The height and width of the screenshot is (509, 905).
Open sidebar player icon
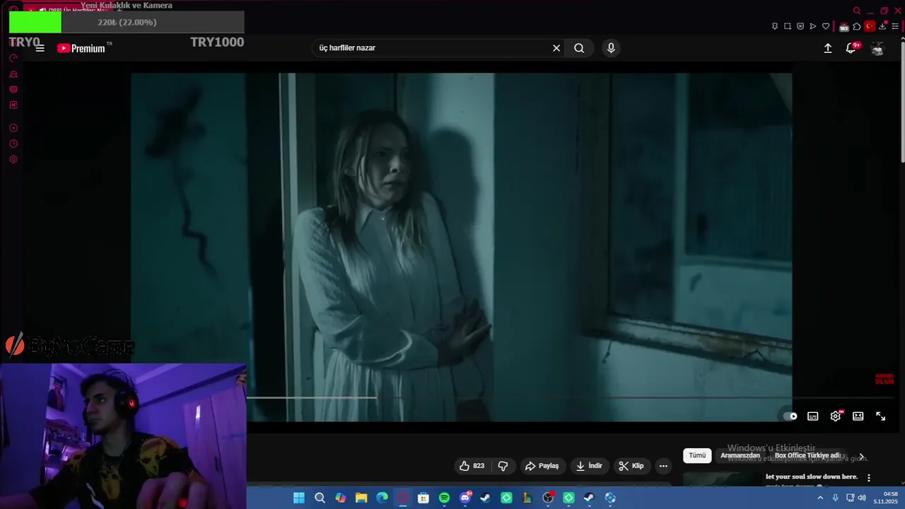[13, 128]
